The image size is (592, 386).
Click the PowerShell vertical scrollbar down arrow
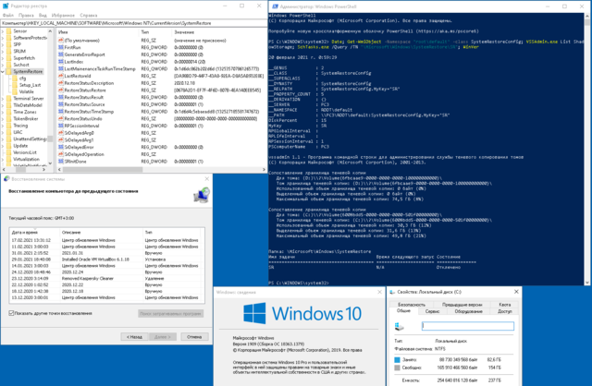pos(587,283)
